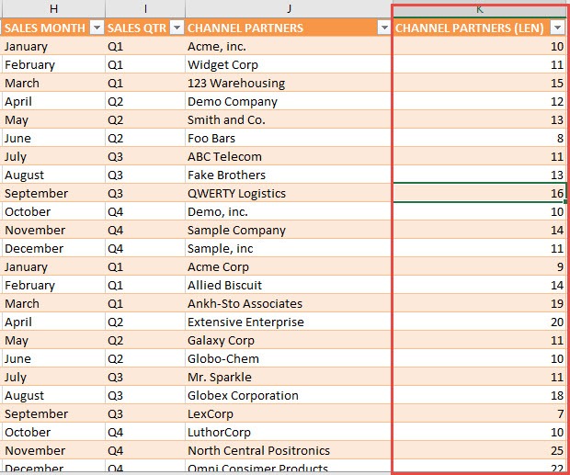Select the cell 'QWERTY Logistics'
The height and width of the screenshot is (475, 570).
tap(289, 193)
